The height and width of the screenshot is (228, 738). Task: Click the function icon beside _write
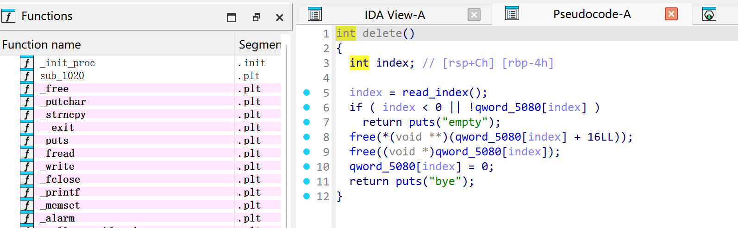point(27,166)
